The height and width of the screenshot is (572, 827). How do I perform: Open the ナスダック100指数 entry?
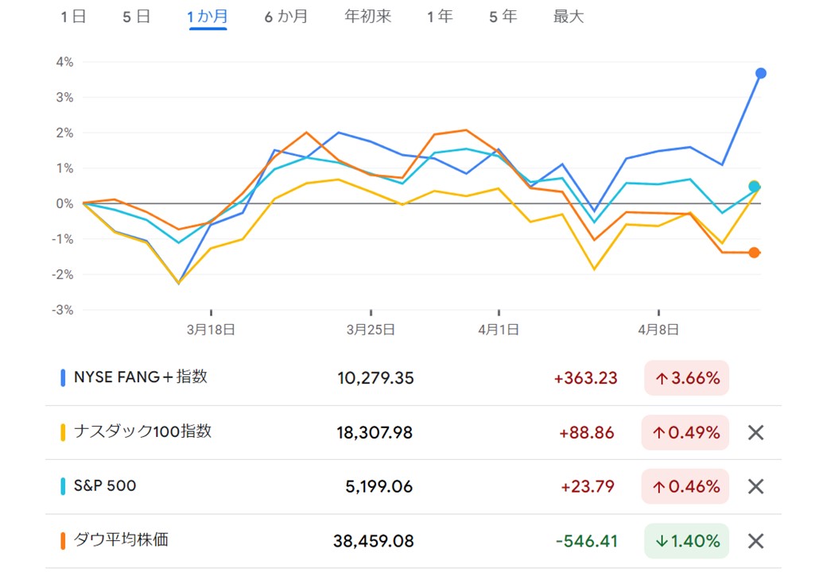(143, 431)
